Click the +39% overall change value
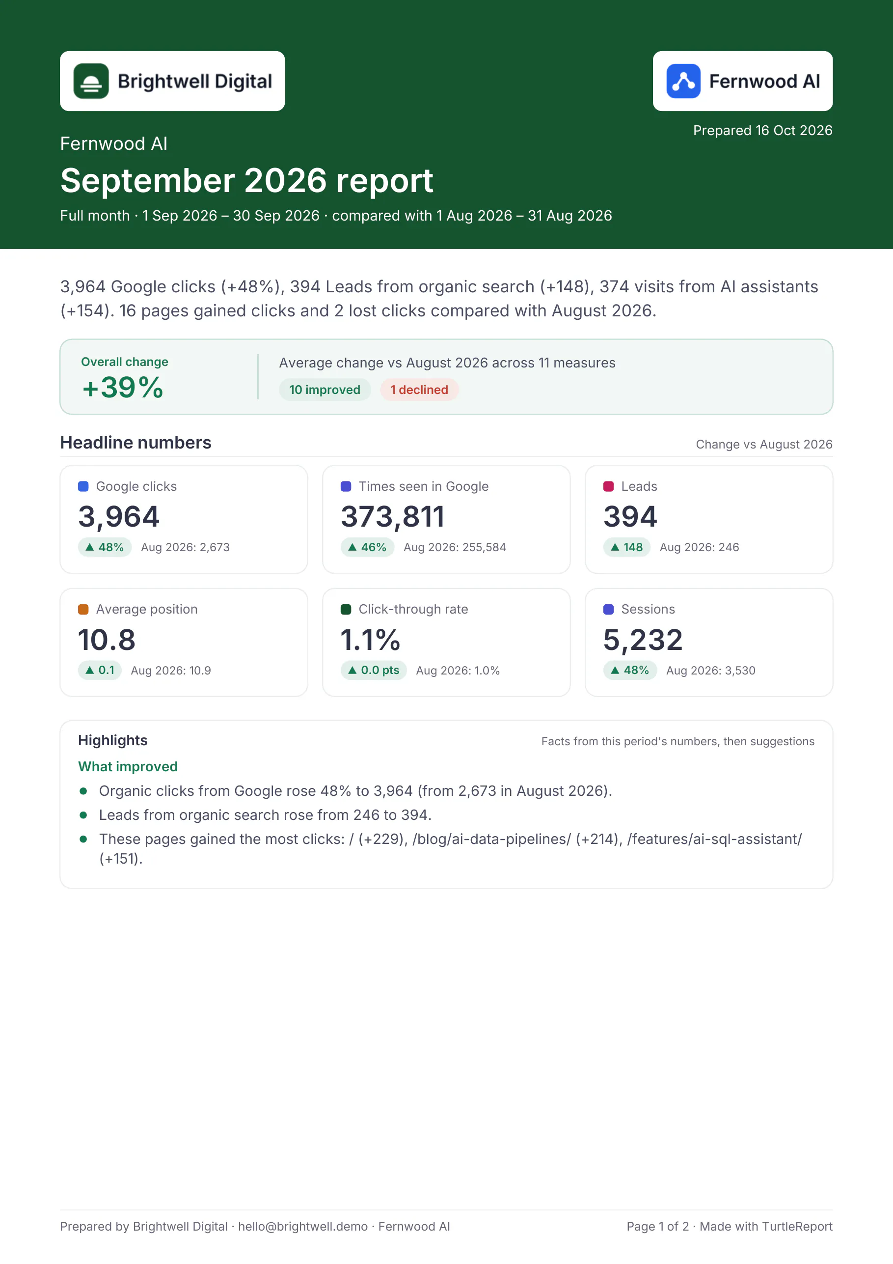 [123, 388]
